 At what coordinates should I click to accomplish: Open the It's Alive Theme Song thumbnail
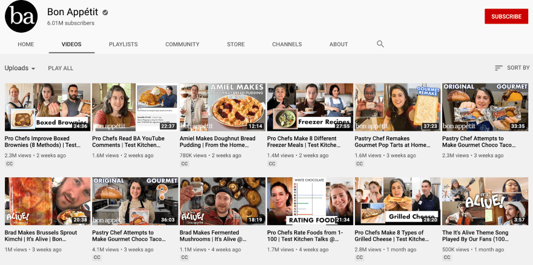click(x=485, y=201)
